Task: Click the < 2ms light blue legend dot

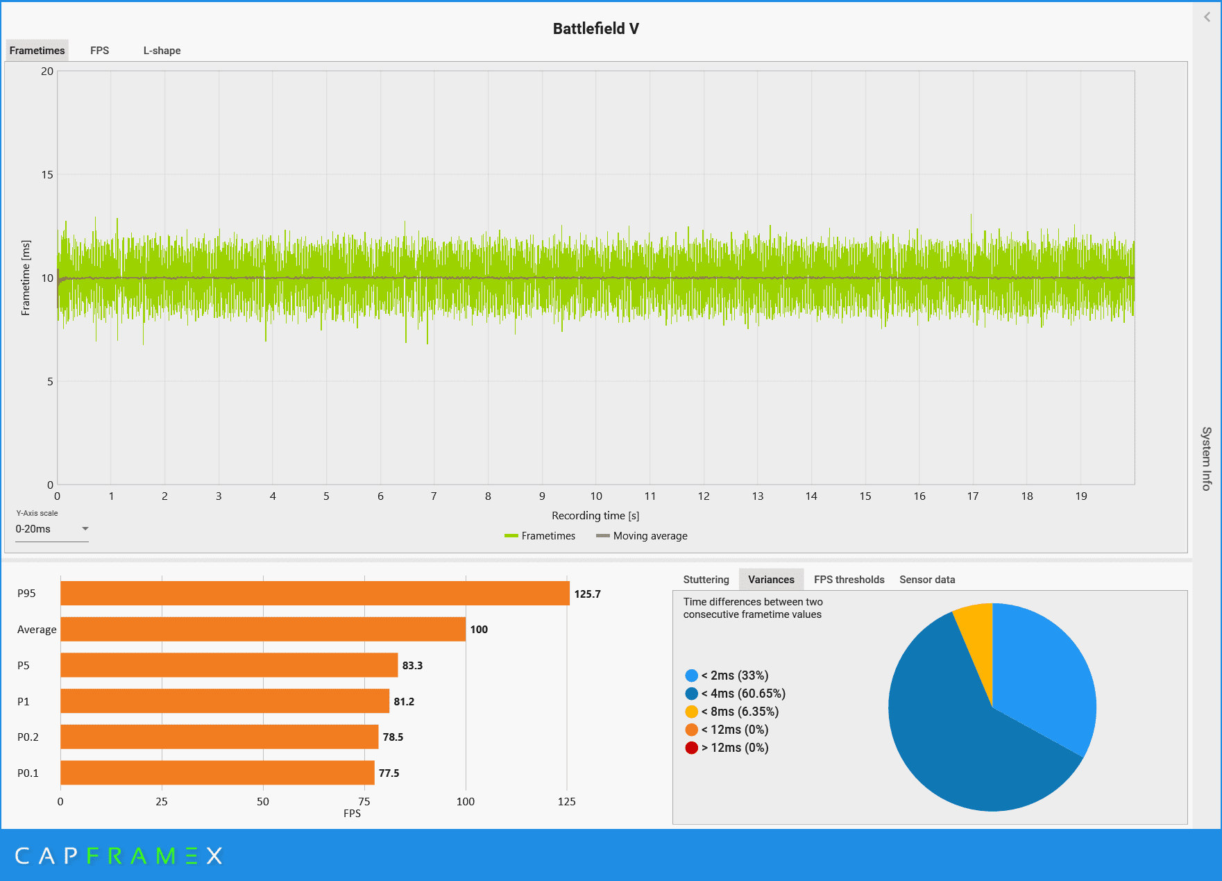Action: 691,676
